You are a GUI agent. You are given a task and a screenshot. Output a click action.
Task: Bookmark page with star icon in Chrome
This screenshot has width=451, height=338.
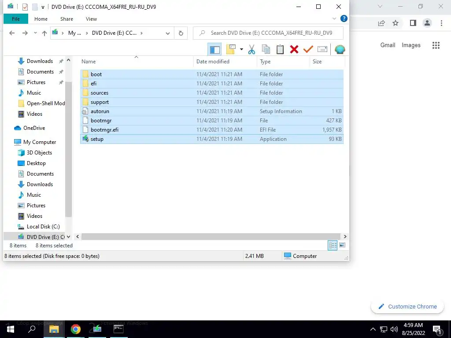[396, 23]
